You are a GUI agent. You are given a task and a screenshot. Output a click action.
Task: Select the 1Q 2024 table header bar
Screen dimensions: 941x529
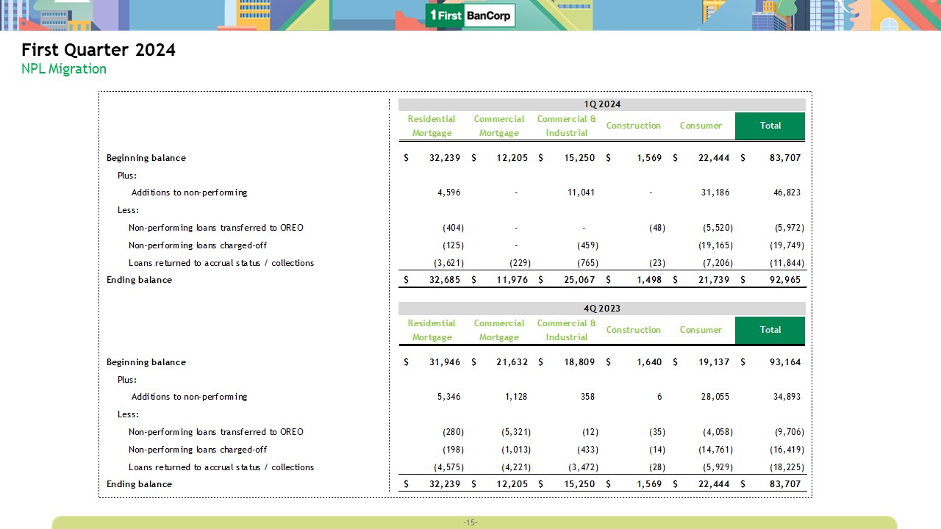[x=601, y=104]
